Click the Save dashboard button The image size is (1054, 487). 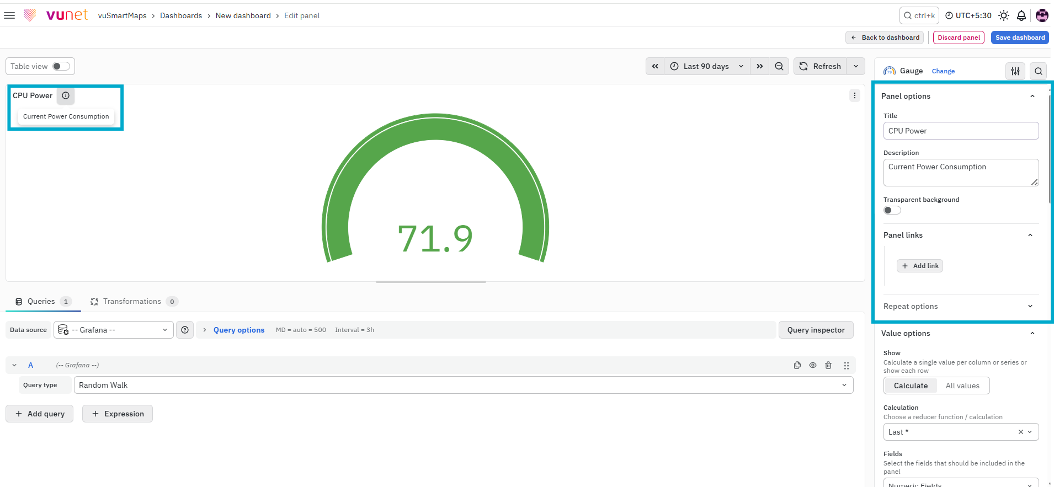click(x=1020, y=38)
